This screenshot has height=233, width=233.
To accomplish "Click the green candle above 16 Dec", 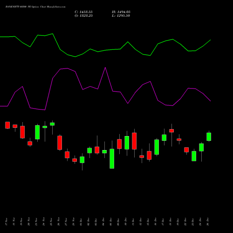I will pyautogui.click(x=157, y=147).
